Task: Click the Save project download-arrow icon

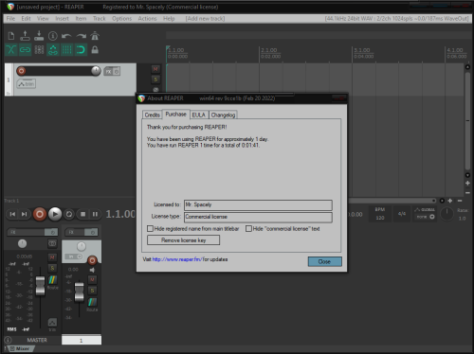Action: [39, 36]
